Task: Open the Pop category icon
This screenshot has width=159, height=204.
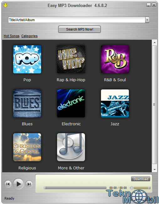Action: (27, 59)
